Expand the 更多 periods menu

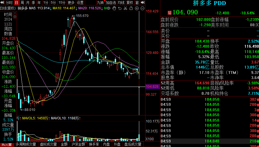pyautogui.click(x=71, y=3)
